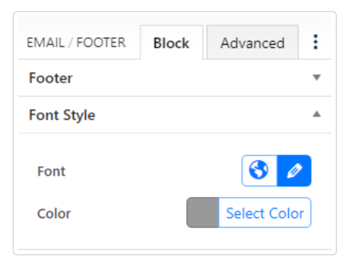358x277 pixels.
Task: Click the Font label
Action: [x=51, y=171]
